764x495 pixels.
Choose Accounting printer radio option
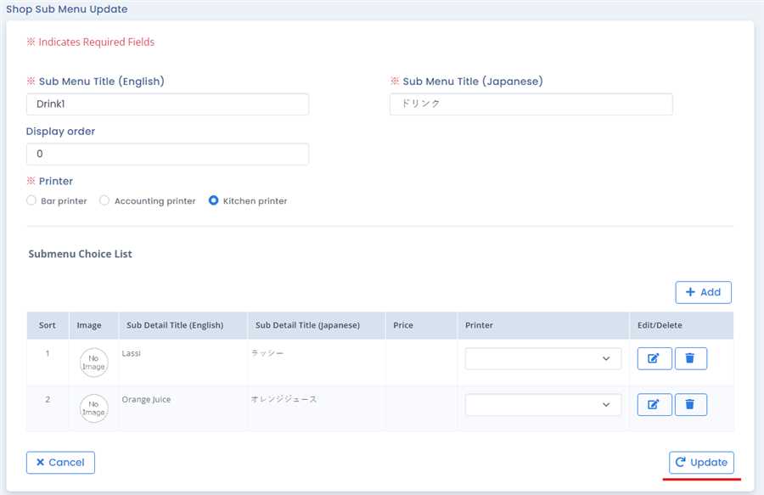pyautogui.click(x=105, y=201)
